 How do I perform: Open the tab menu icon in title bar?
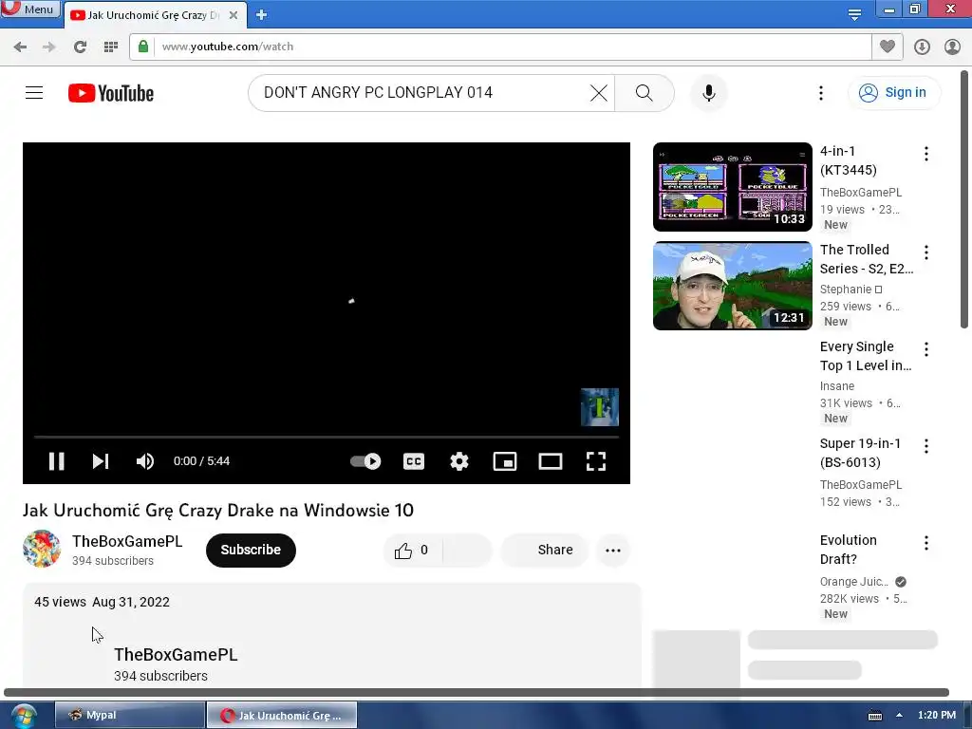[x=854, y=14]
